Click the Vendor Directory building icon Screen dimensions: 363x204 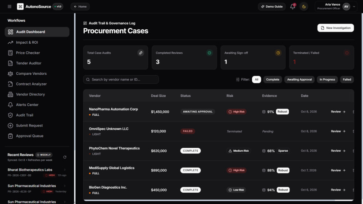tap(10, 94)
